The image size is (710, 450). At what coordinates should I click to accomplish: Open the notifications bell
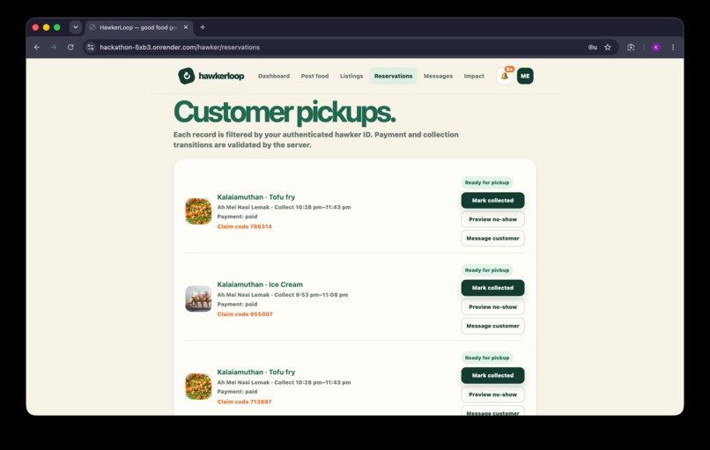(505, 76)
